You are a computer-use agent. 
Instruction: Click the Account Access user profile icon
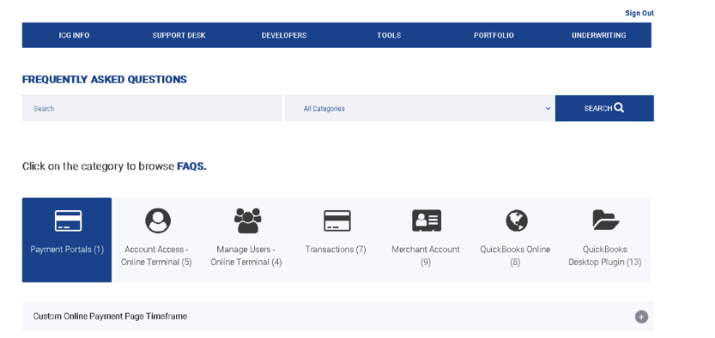coord(158,220)
